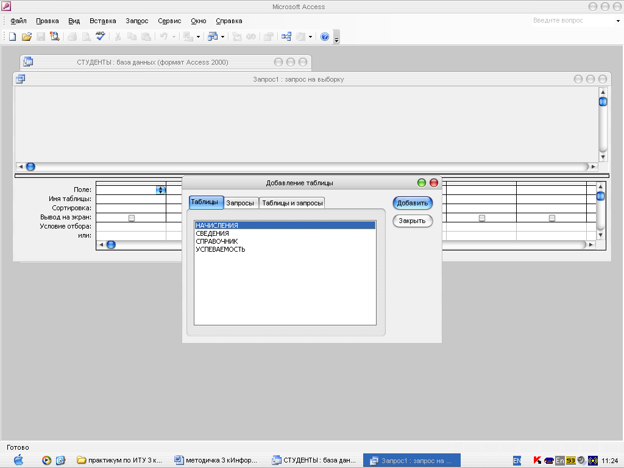Open the Undo dropdown arrow

[x=174, y=37]
